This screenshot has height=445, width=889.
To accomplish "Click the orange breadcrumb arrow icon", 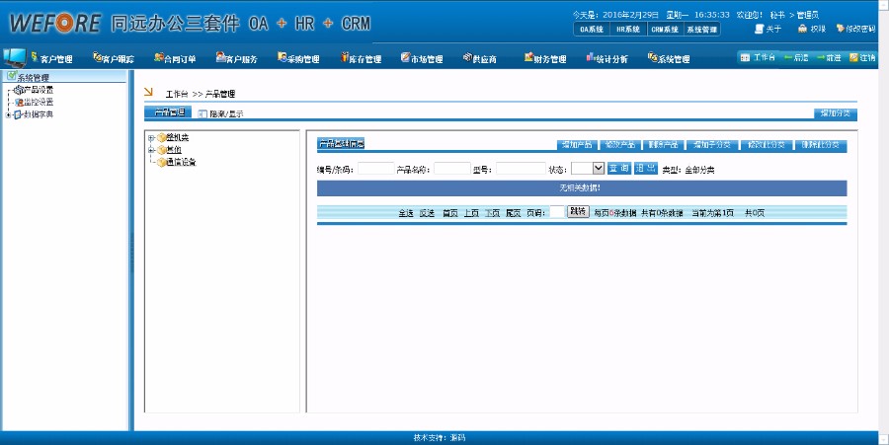I will (148, 92).
